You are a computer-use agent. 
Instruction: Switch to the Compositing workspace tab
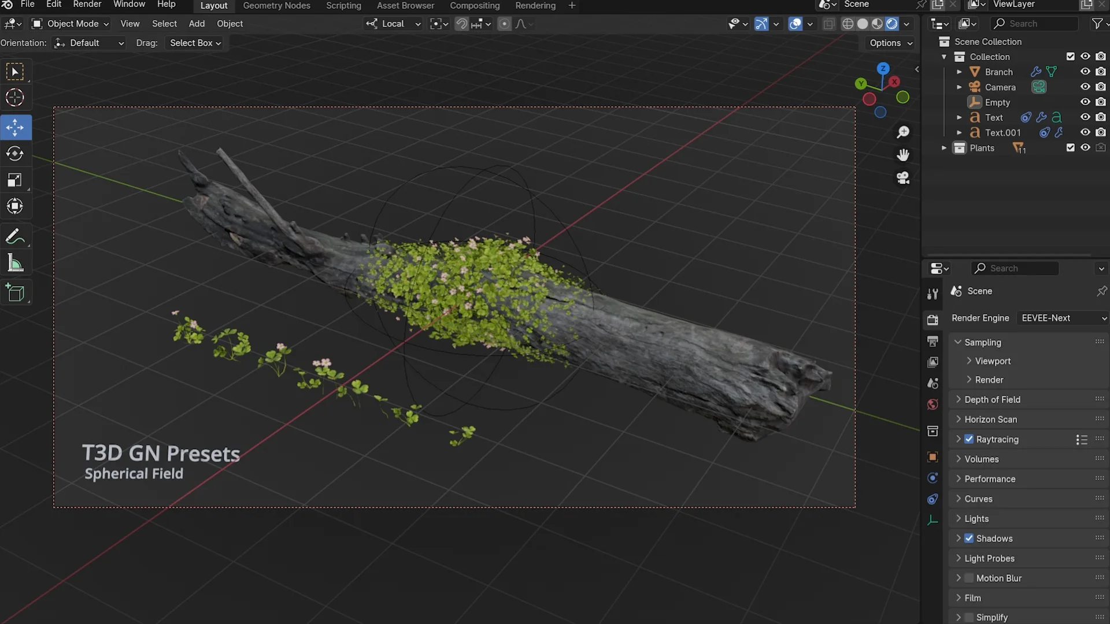coord(475,6)
